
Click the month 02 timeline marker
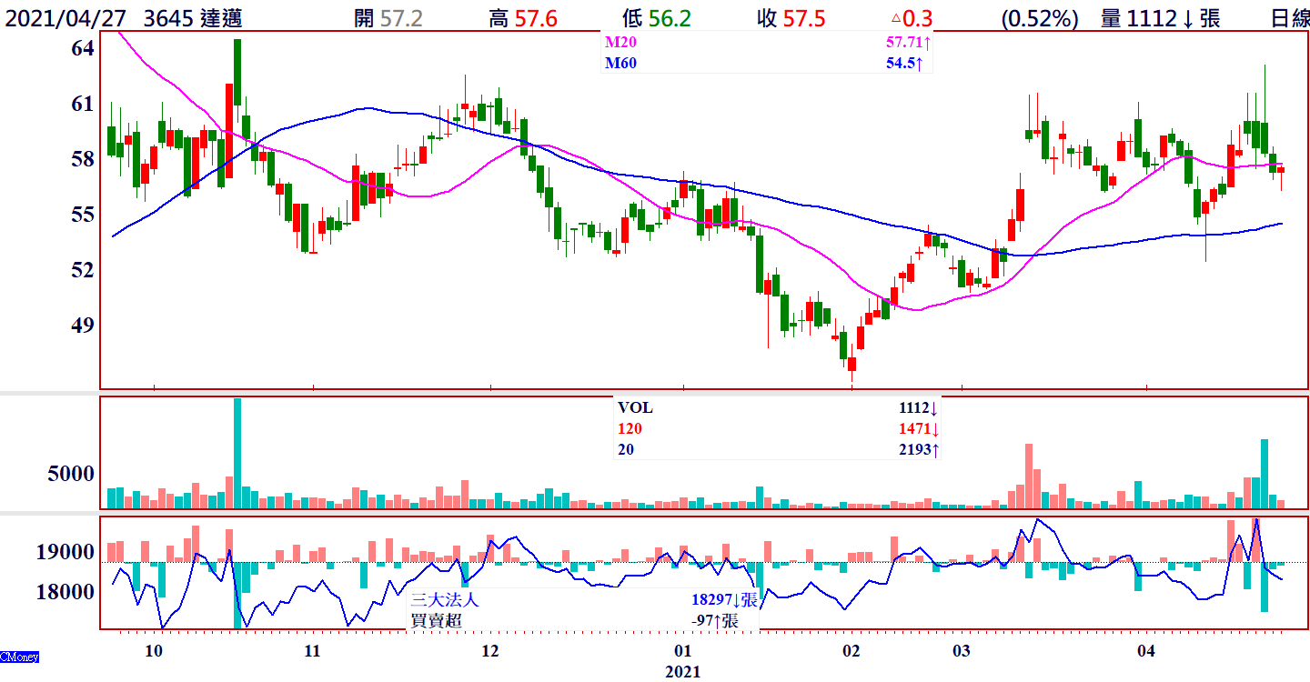pos(851,651)
